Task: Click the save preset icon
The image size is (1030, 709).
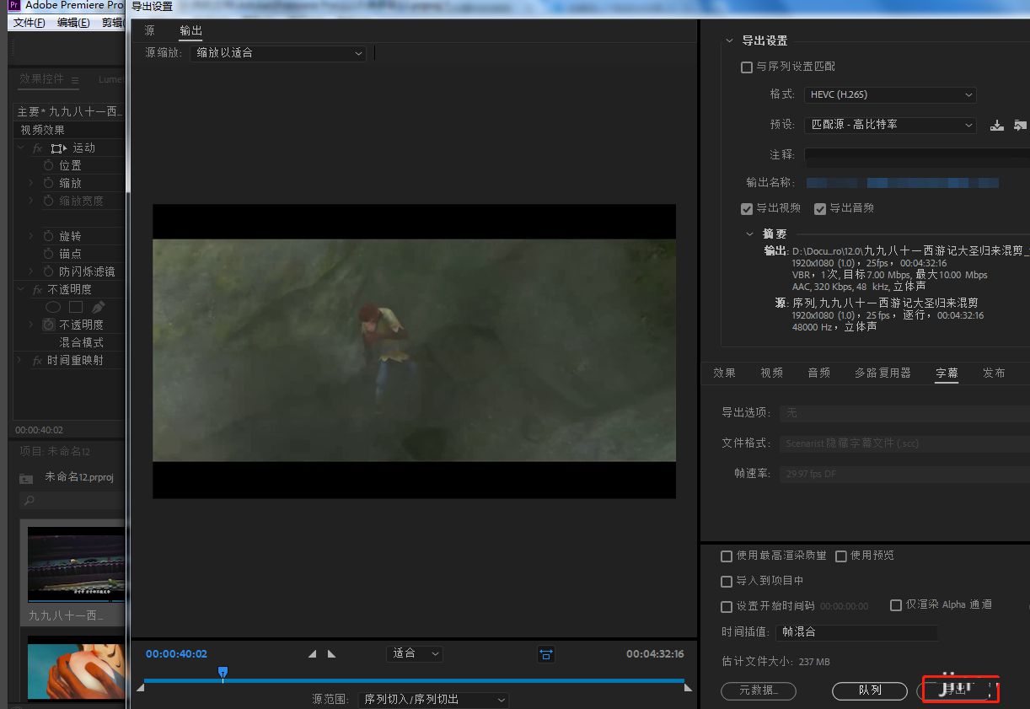Action: 997,125
